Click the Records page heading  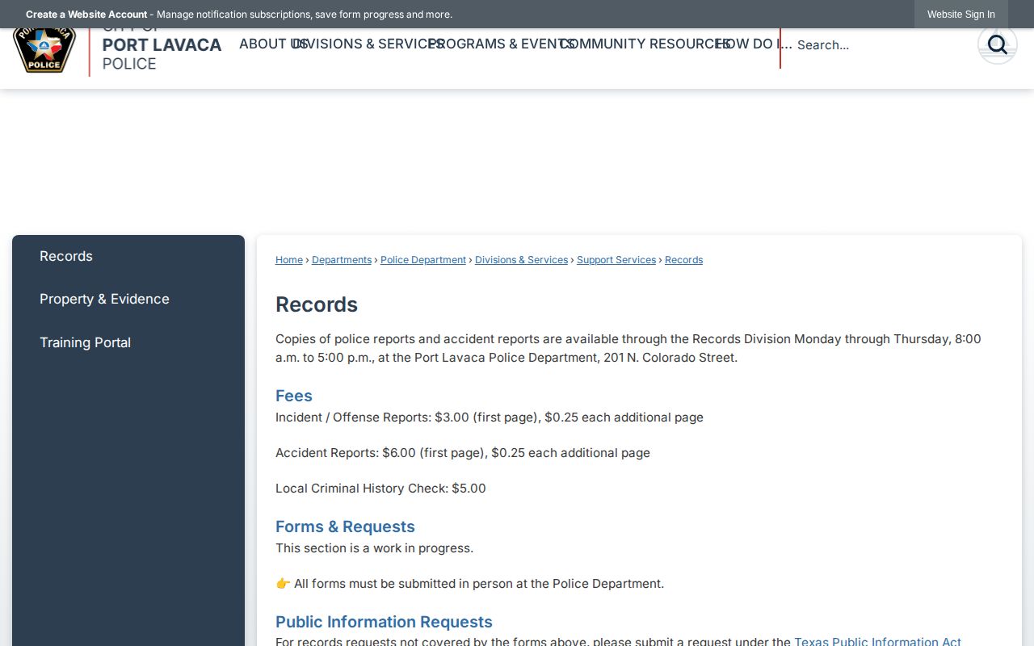(317, 304)
